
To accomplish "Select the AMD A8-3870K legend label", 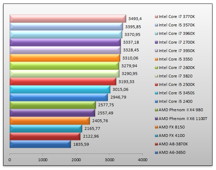I will 173,144.
